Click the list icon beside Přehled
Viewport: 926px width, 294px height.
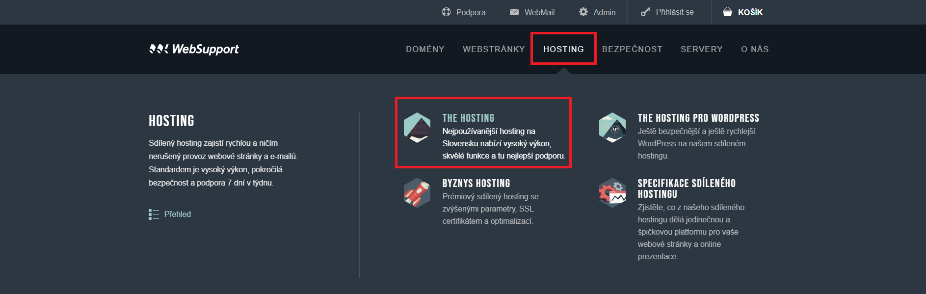(154, 214)
